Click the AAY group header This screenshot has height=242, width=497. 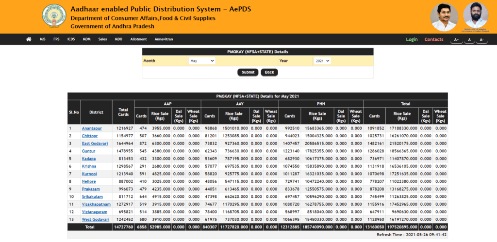click(x=240, y=104)
